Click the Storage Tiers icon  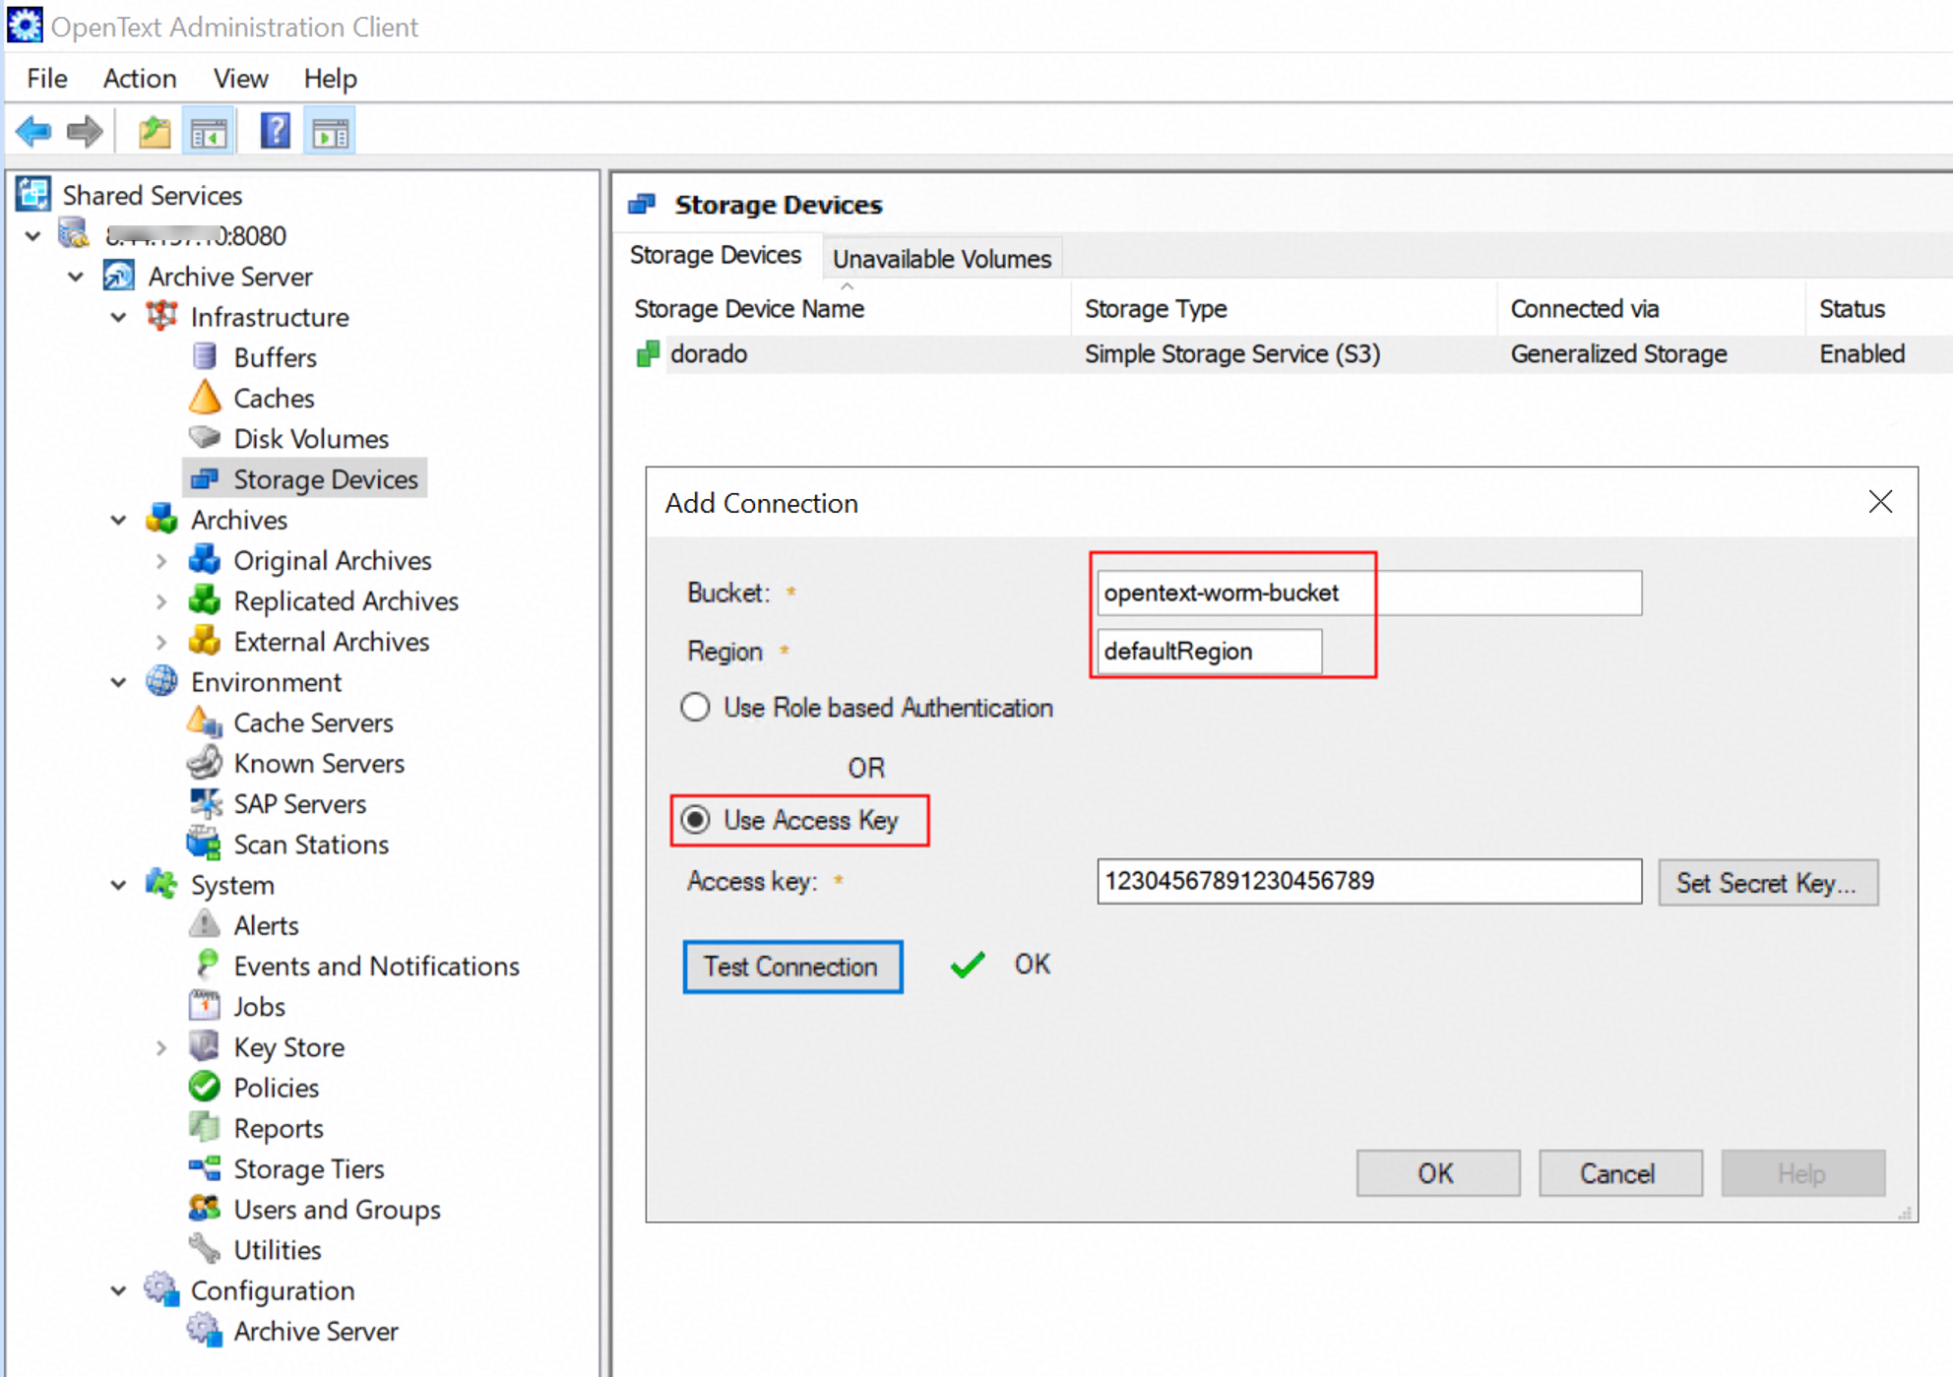pyautogui.click(x=205, y=1168)
